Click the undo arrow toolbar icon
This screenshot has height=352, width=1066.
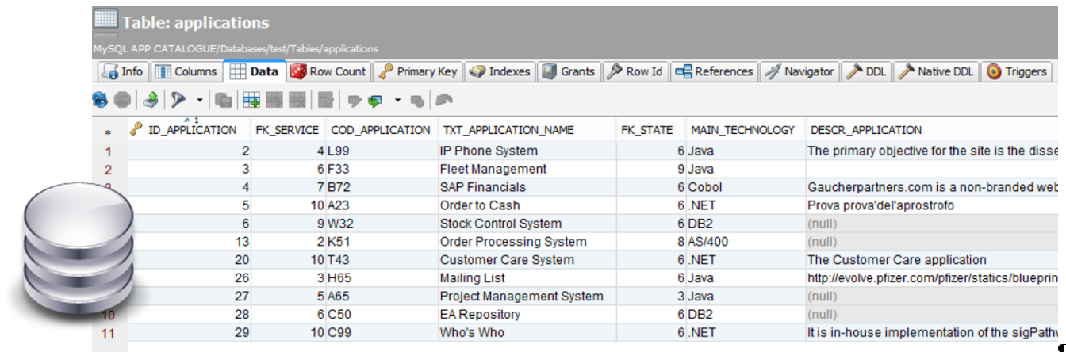pos(443,101)
